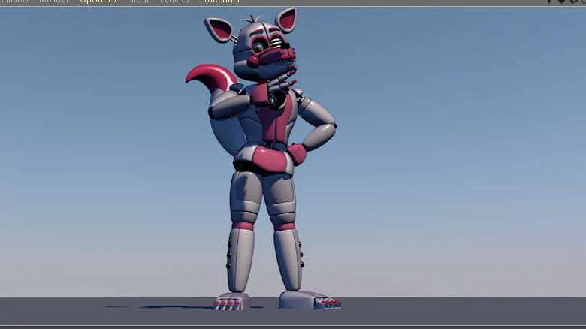
Task: Open the Filtrar viewport menu
Action: [x=138, y=1]
